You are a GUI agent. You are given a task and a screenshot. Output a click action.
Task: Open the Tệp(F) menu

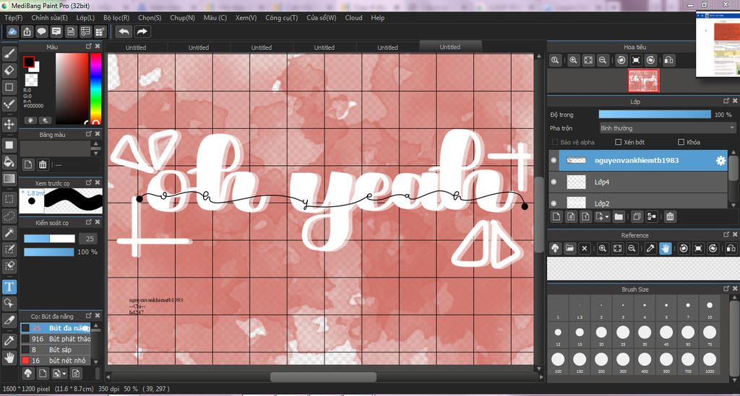[13, 17]
